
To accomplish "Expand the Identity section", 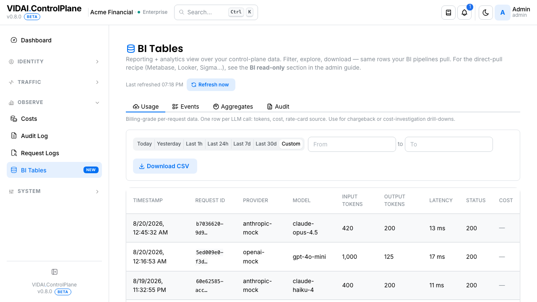I will [x=54, y=62].
